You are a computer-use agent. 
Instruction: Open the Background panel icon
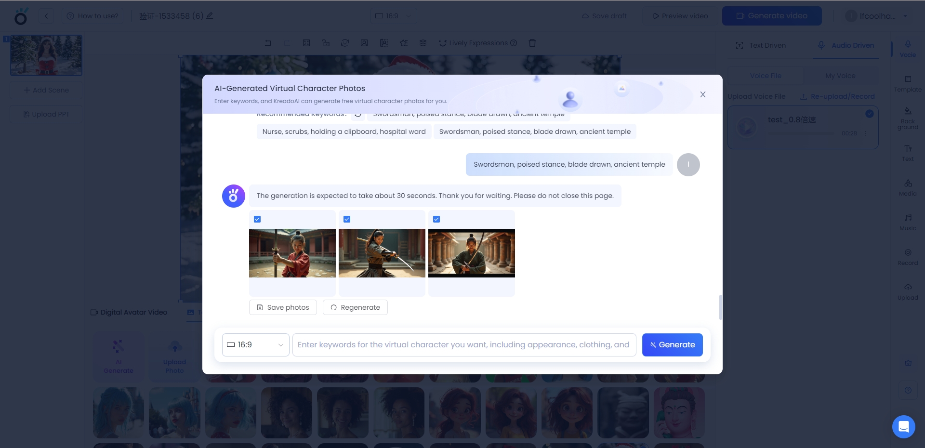coord(908,118)
